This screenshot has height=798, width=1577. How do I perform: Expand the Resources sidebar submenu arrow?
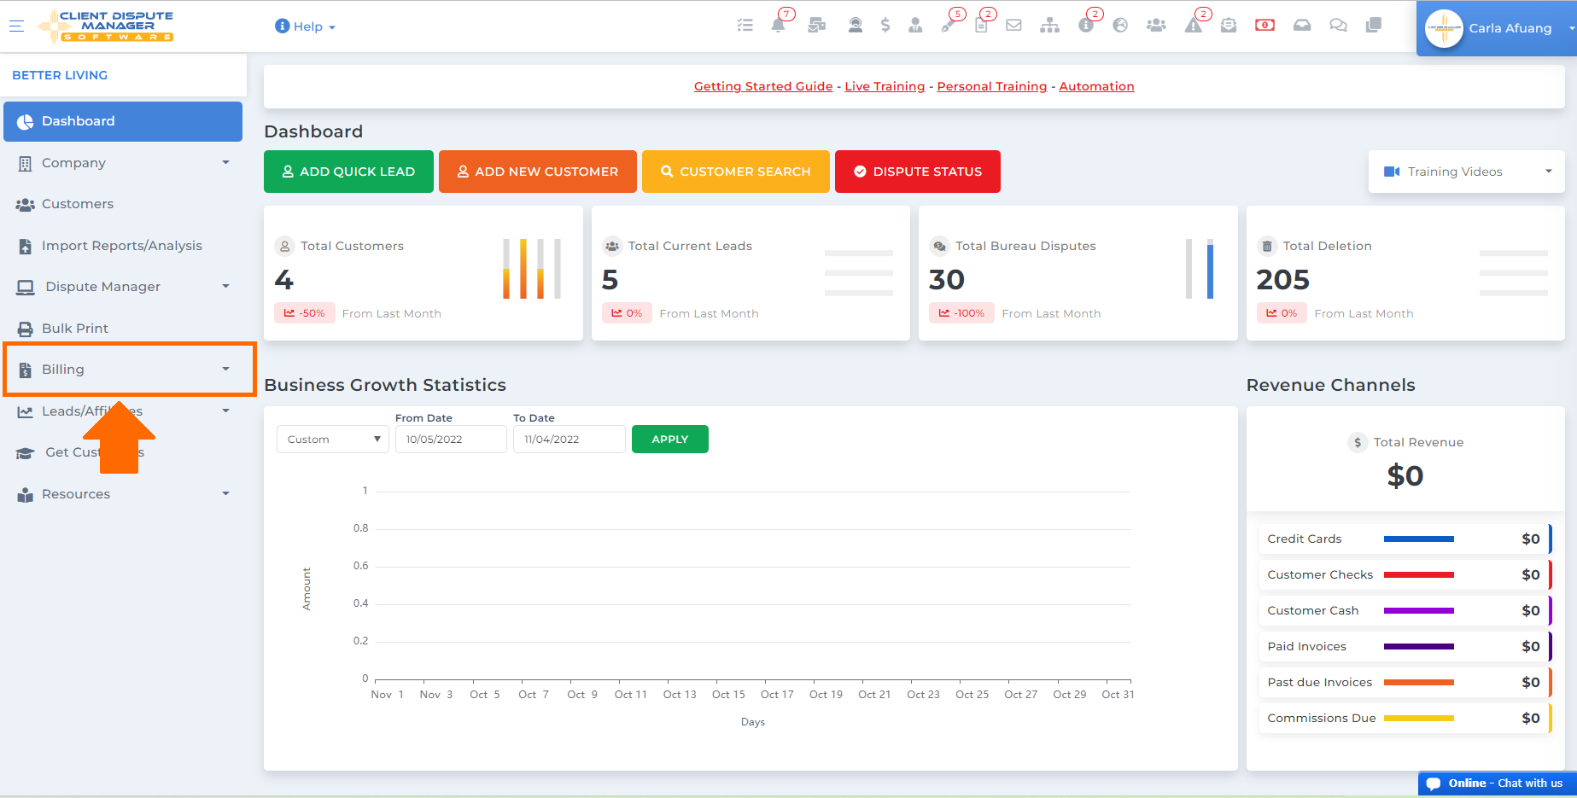225,493
